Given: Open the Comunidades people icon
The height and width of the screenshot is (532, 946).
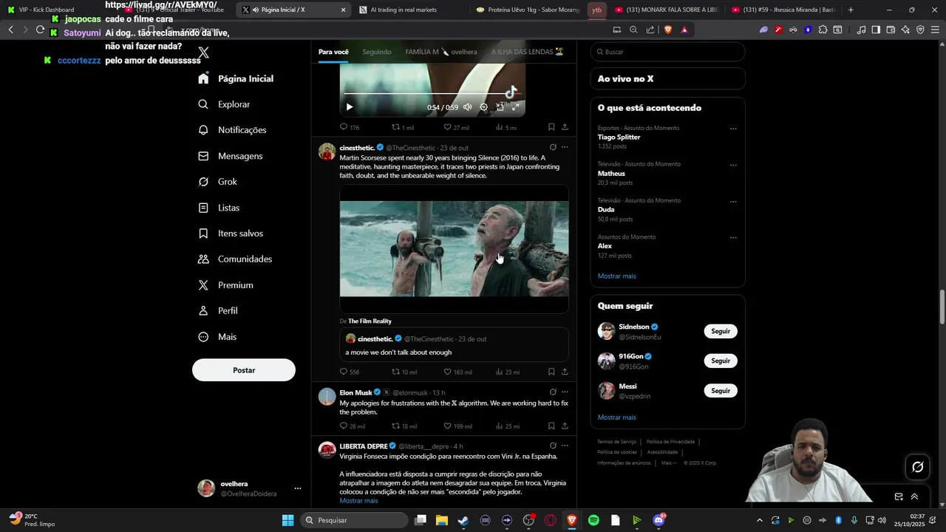Looking at the screenshot, I should [203, 259].
